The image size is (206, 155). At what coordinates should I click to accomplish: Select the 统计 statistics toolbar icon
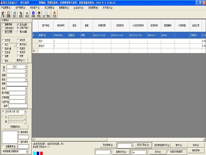[x=14, y=14]
